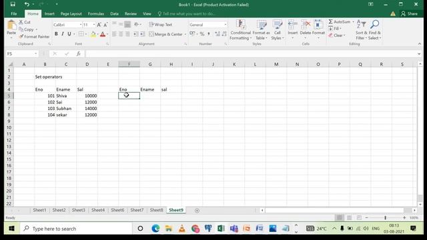This screenshot has height=240, width=427.
Task: Click the Borders icon
Action: (x=81, y=34)
